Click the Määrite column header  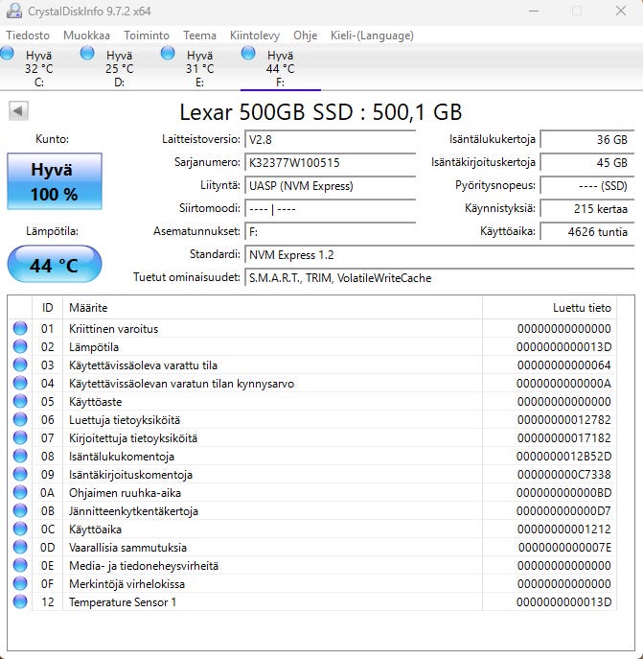point(272,307)
